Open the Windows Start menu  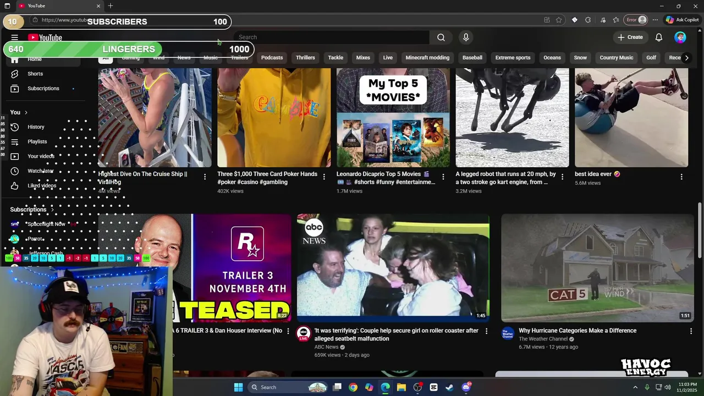point(238,387)
